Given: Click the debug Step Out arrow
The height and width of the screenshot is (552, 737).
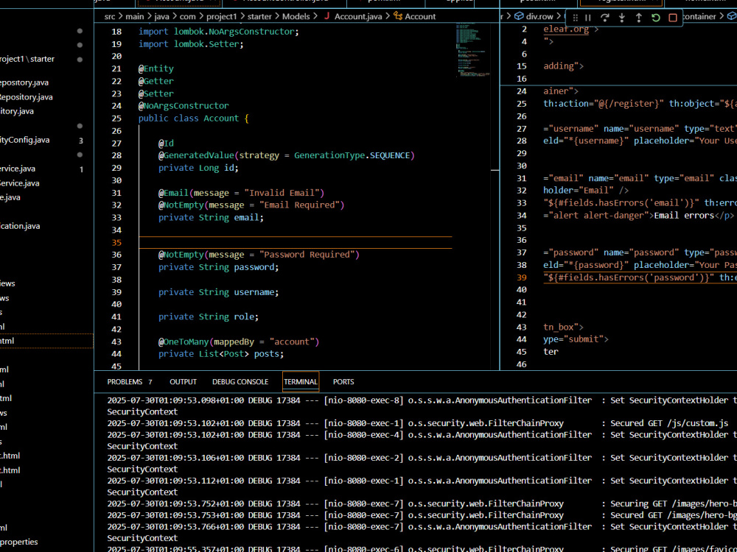Looking at the screenshot, I should [x=639, y=18].
